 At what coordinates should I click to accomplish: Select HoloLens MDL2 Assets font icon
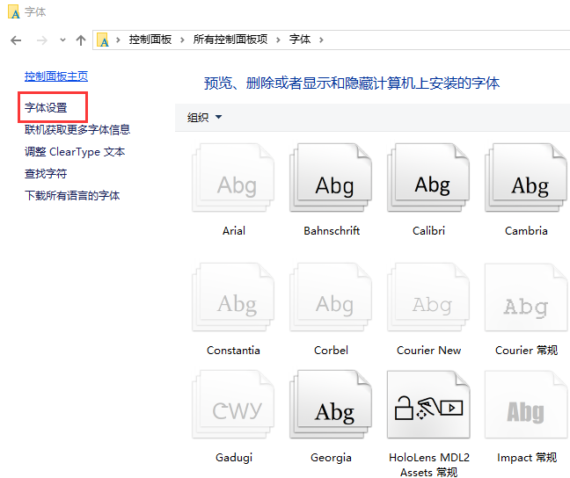tap(428, 404)
